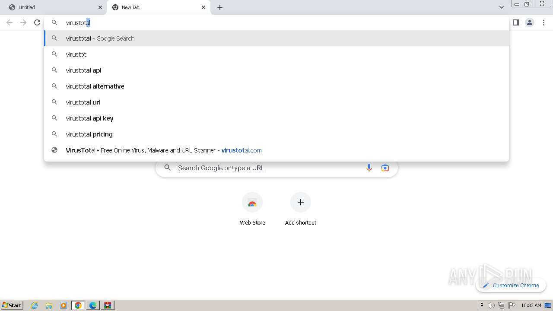Pick the 'virustotal api' suggestion
This screenshot has width=553, height=311.
coord(276,70)
